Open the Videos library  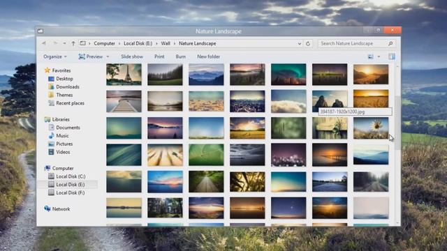tap(63, 152)
